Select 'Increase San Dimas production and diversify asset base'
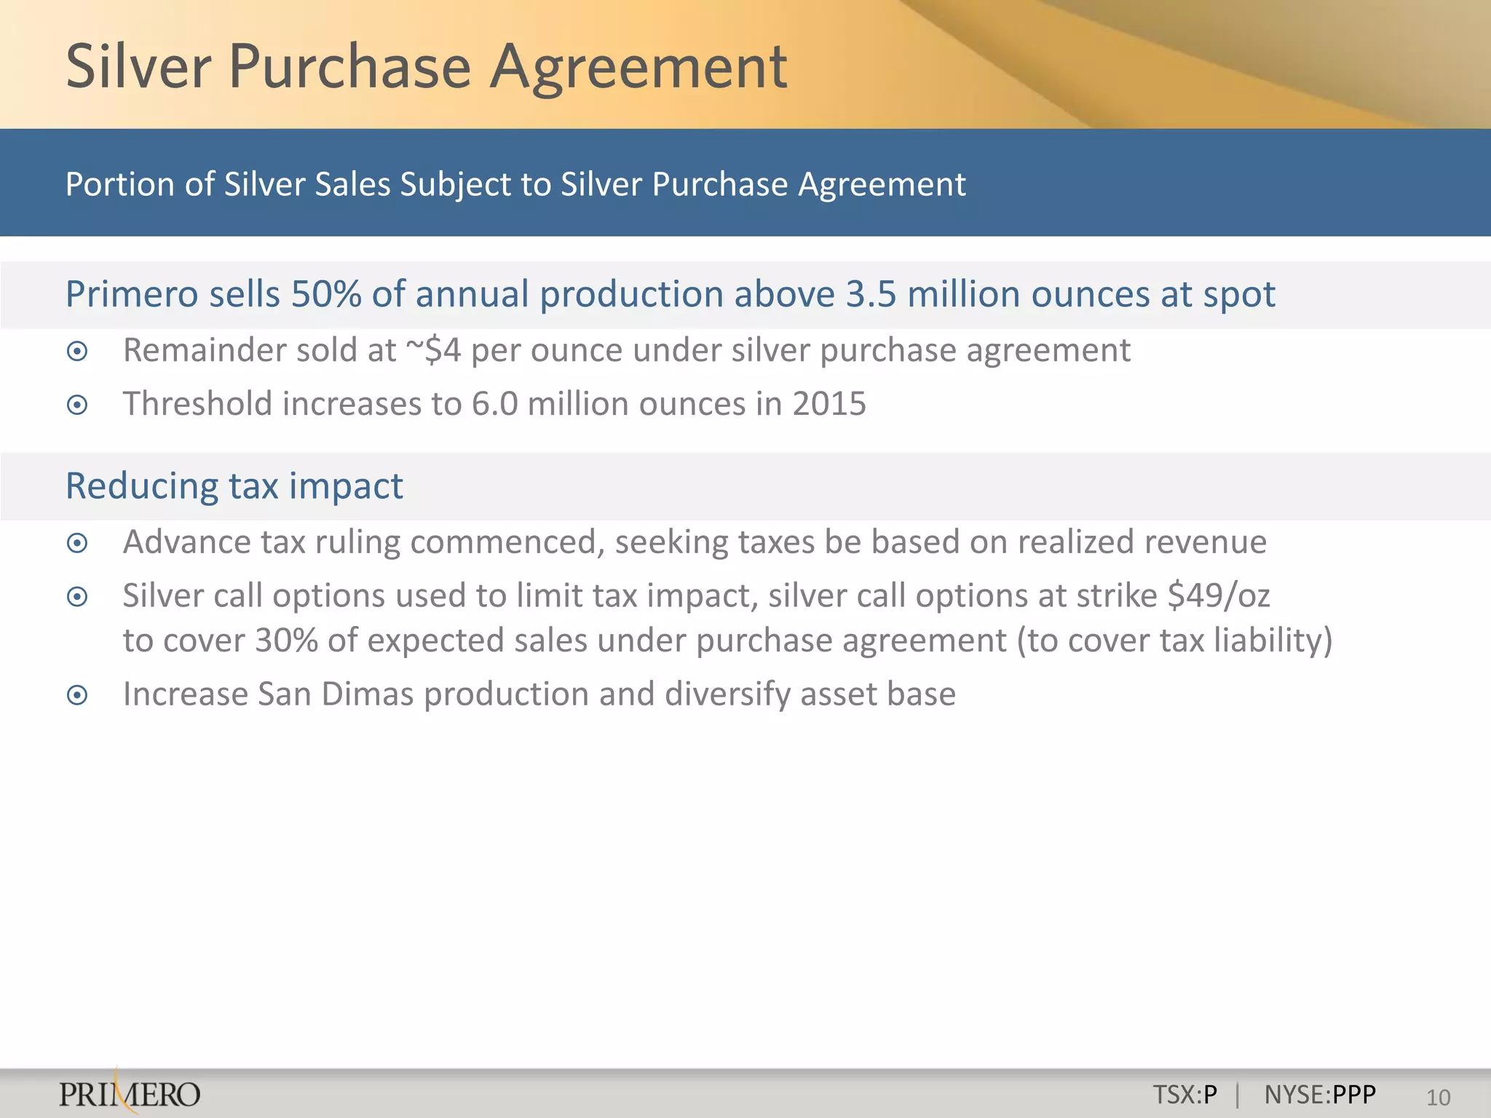The height and width of the screenshot is (1118, 1491). [539, 694]
